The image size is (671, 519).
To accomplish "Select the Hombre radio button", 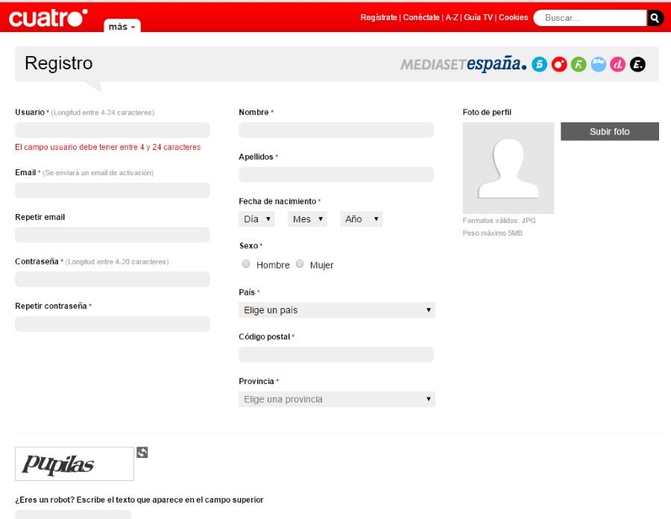I will click(246, 264).
